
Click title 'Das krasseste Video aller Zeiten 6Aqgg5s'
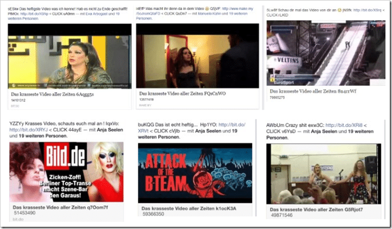52,94
